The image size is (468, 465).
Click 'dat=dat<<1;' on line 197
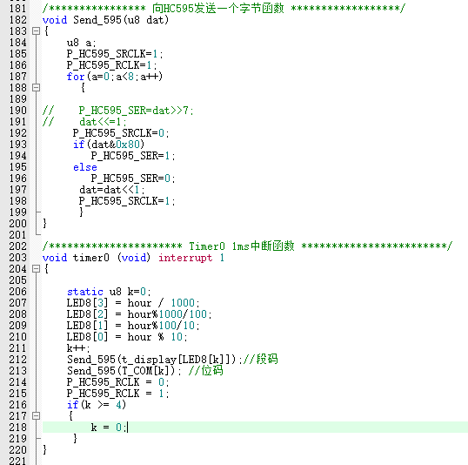tap(112, 190)
